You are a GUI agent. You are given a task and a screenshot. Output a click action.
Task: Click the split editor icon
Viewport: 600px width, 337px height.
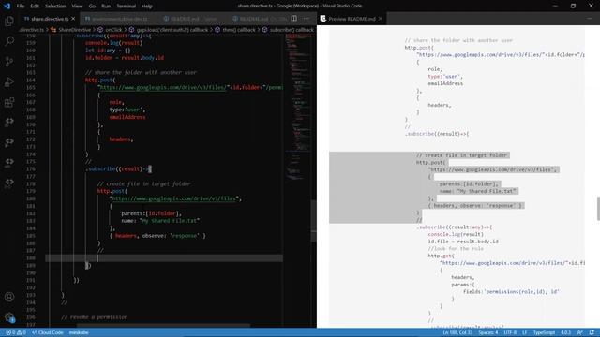(293, 19)
